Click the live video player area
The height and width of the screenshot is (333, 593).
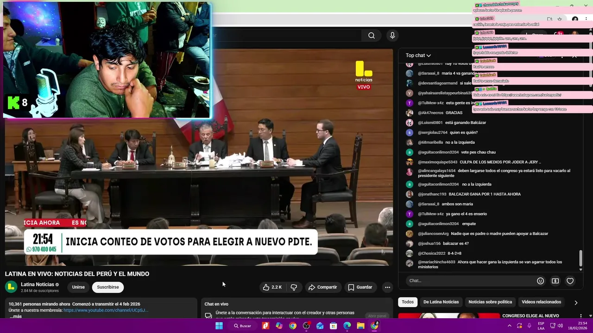(199, 157)
